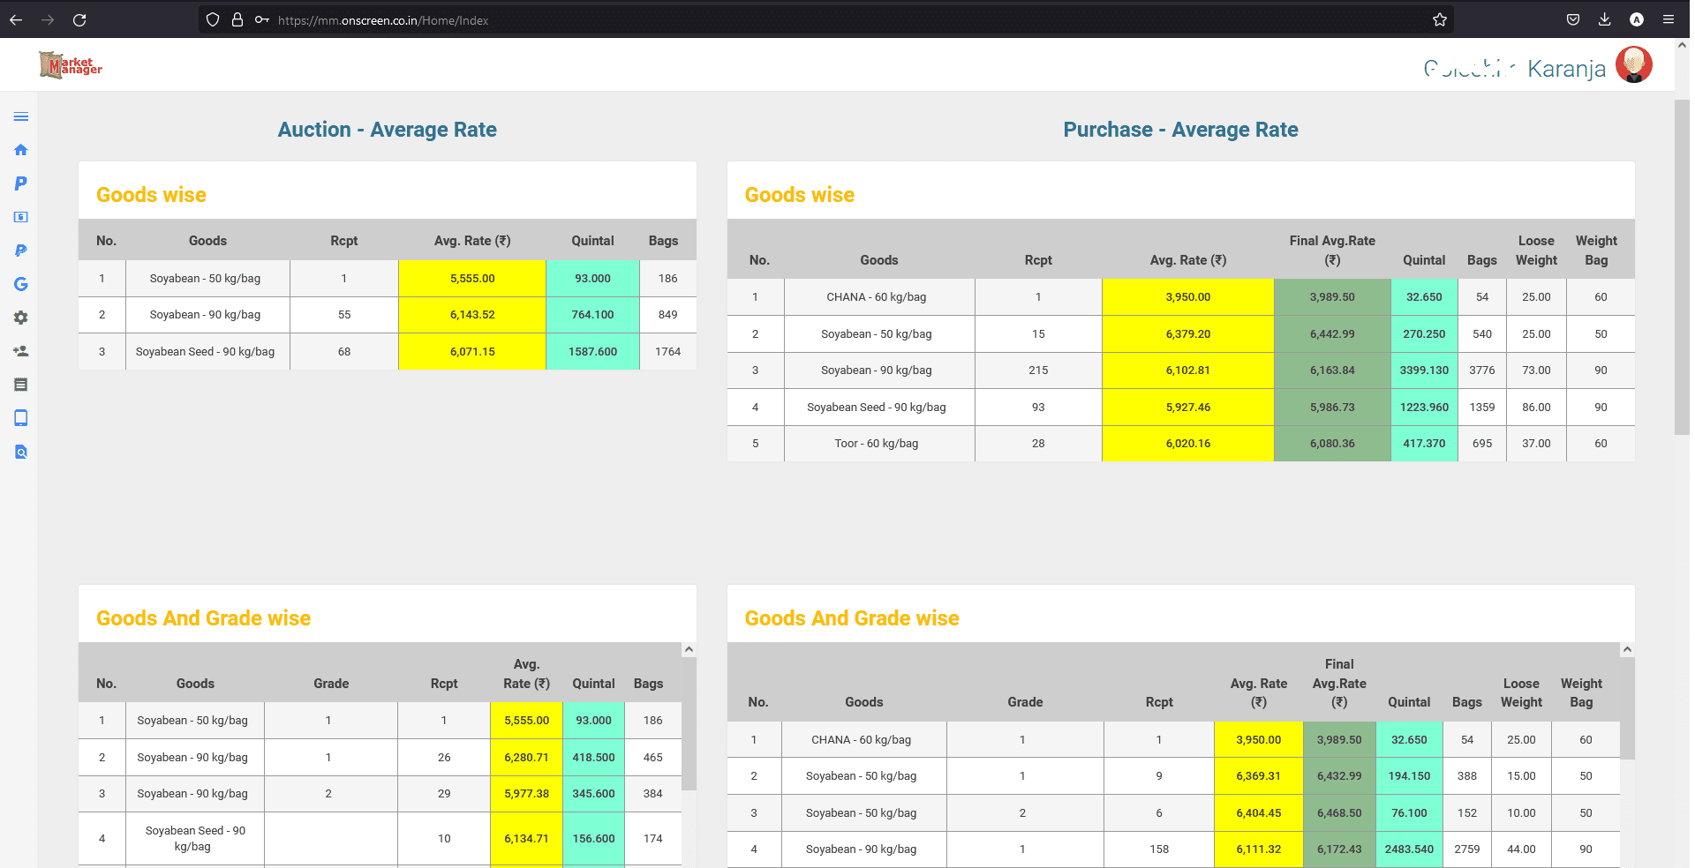Click the Avg. Rate header in Auction Goods wise
This screenshot has width=1695, height=868.
pos(472,241)
